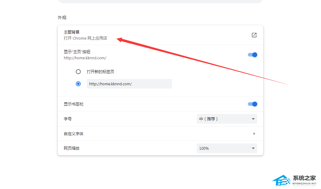The image size is (321, 189).
Task: Click the 字号 label
Action: tap(68, 119)
